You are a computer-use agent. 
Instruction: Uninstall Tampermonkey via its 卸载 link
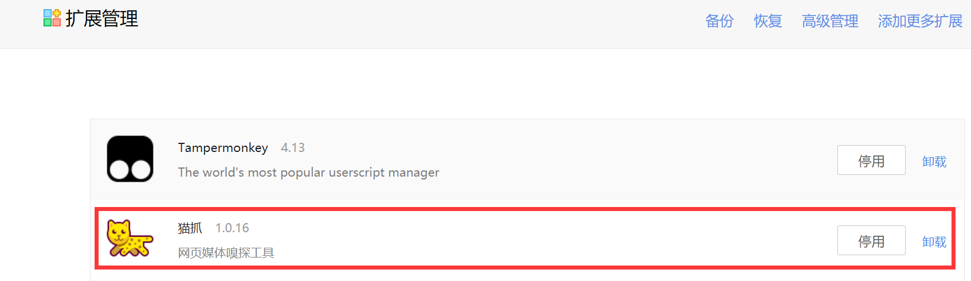coord(934,162)
